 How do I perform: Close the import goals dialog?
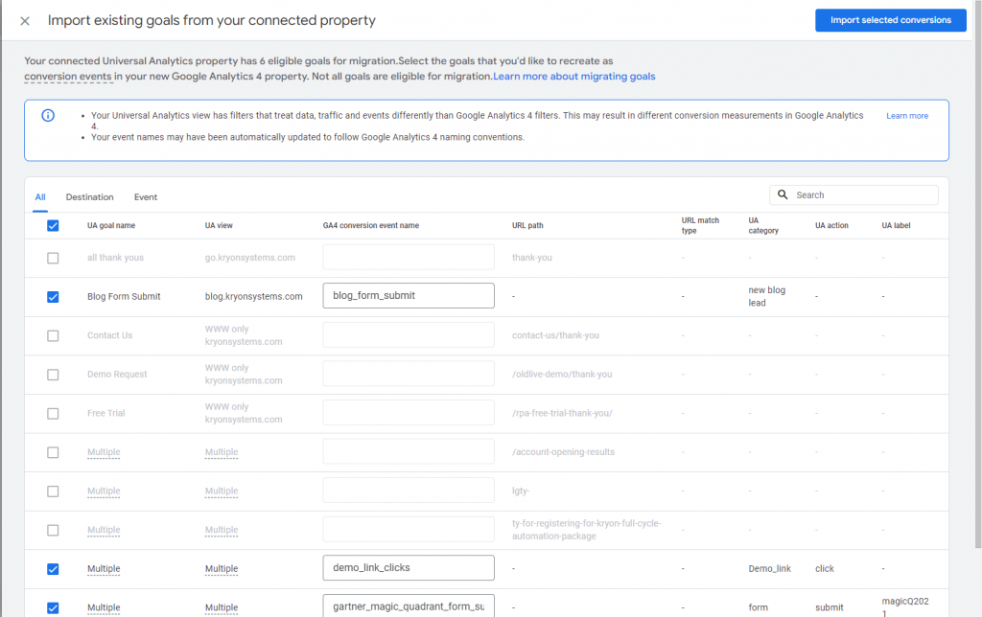pyautogui.click(x=25, y=20)
